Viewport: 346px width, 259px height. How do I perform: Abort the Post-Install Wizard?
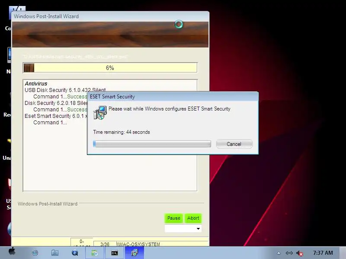tap(193, 218)
